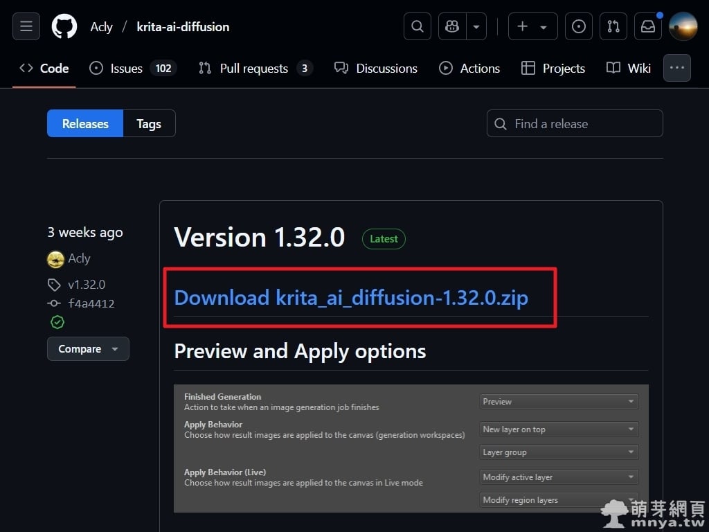Screen dimensions: 709x532
Task: Open the notifications inbox icon
Action: pyautogui.click(x=648, y=26)
